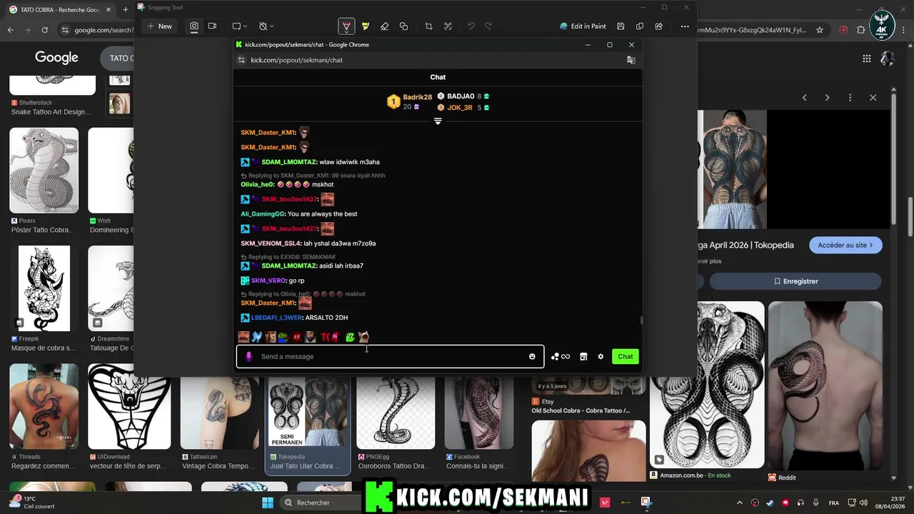The image size is (914, 514).
Task: Click leaderboard user Badrik28
Action: 417,97
